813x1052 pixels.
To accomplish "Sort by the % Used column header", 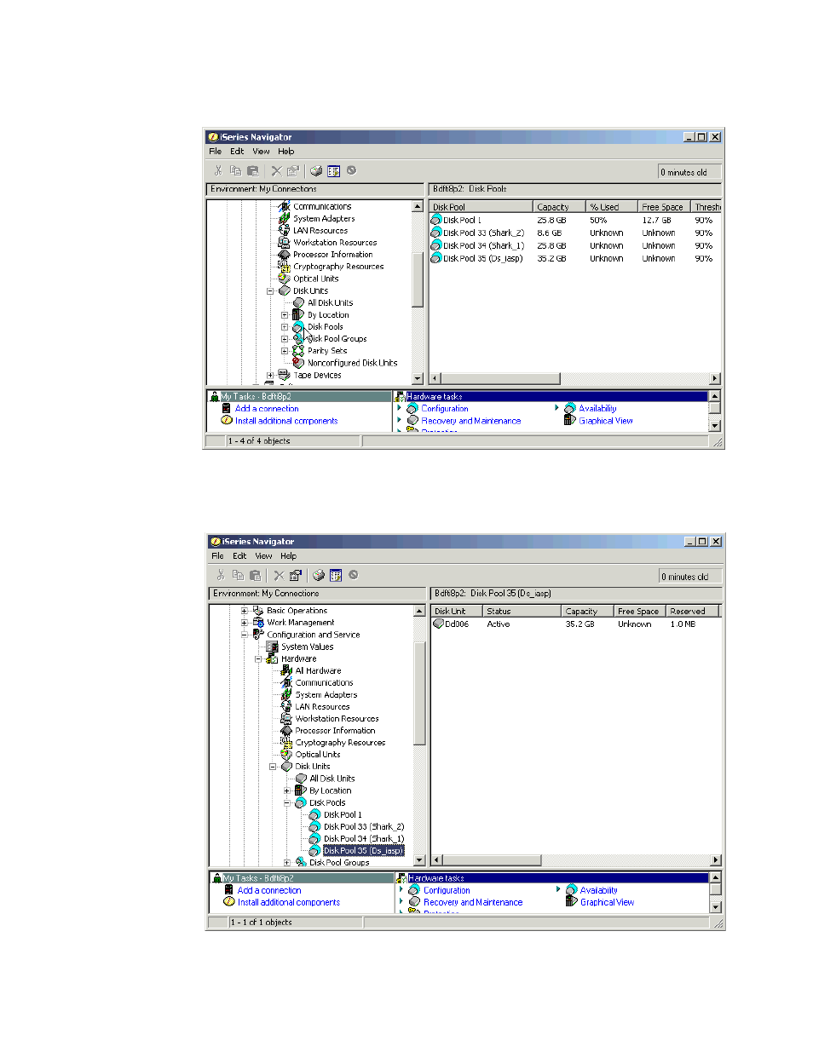I will point(611,207).
